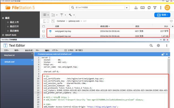174x108 pixels.
Task: Click the orange user avatar icon
Action: coord(167,8)
